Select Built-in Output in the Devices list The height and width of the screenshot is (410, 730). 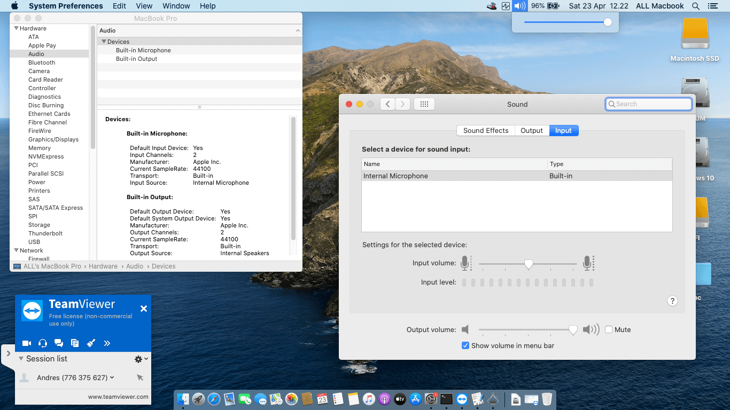point(136,59)
